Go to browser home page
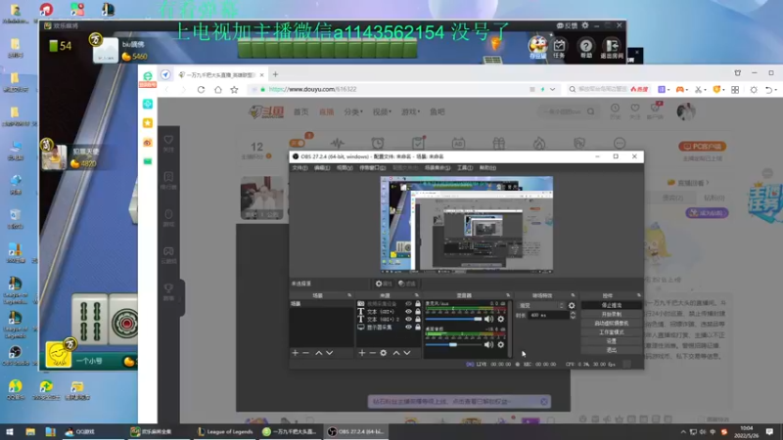 [x=217, y=90]
